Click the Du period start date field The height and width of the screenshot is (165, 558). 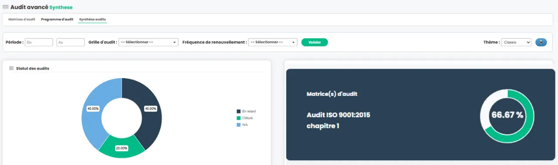pos(39,42)
